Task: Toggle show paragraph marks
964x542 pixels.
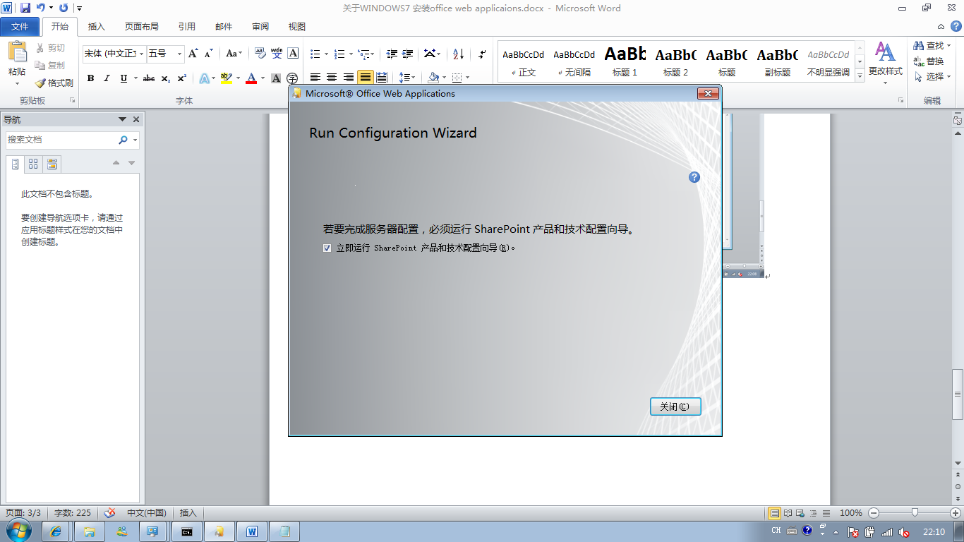Action: click(x=482, y=54)
